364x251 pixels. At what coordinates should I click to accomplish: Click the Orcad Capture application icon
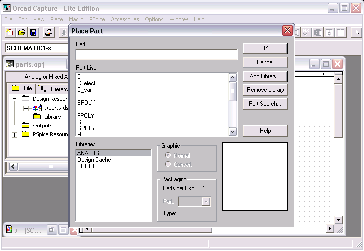coord(7,8)
